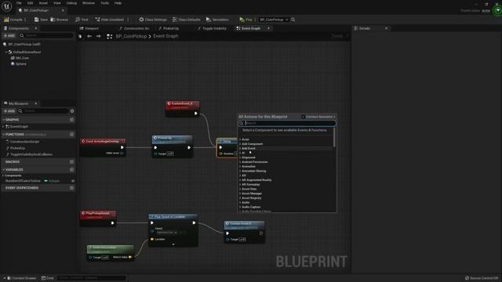Toggle Hide Unrelated nodes
Image resolution: width=502 pixels, height=282 pixels.
click(110, 20)
